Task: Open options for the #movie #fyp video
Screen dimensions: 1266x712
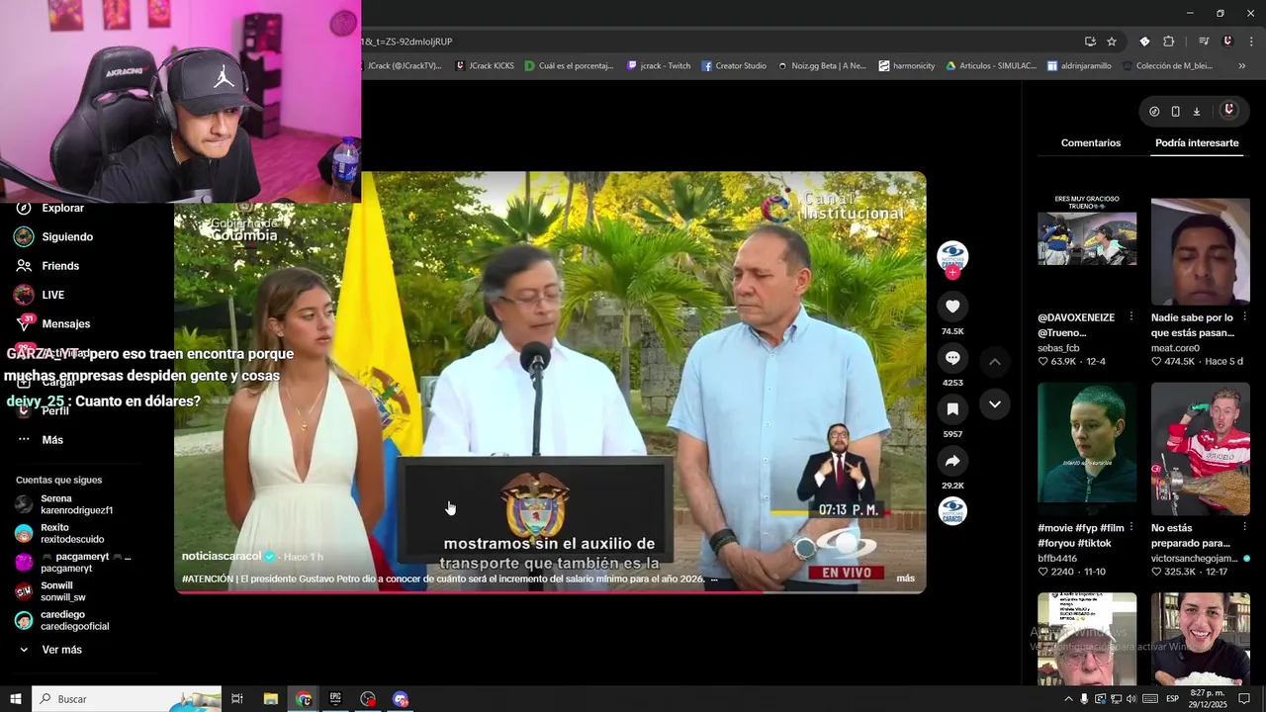Action: [x=1131, y=527]
